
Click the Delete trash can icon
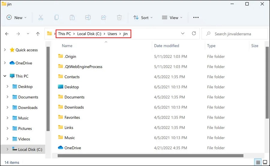point(119,17)
